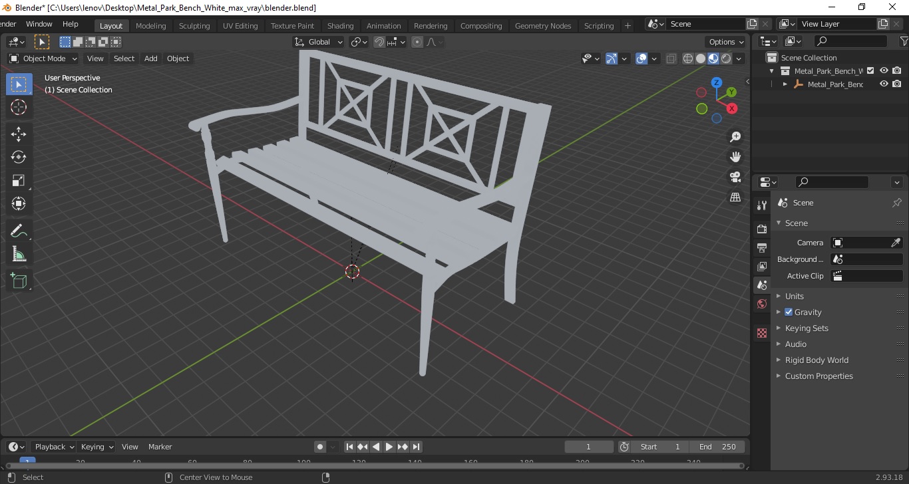The width and height of the screenshot is (909, 484).
Task: Select the Select Box tool
Action: pos(19,84)
